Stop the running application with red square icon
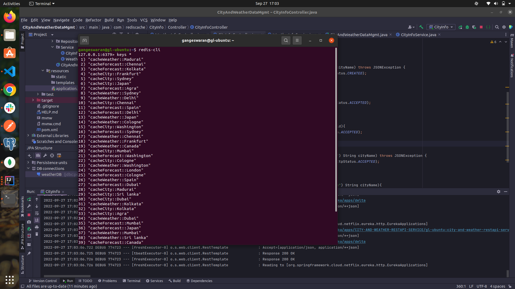 click(x=481, y=27)
